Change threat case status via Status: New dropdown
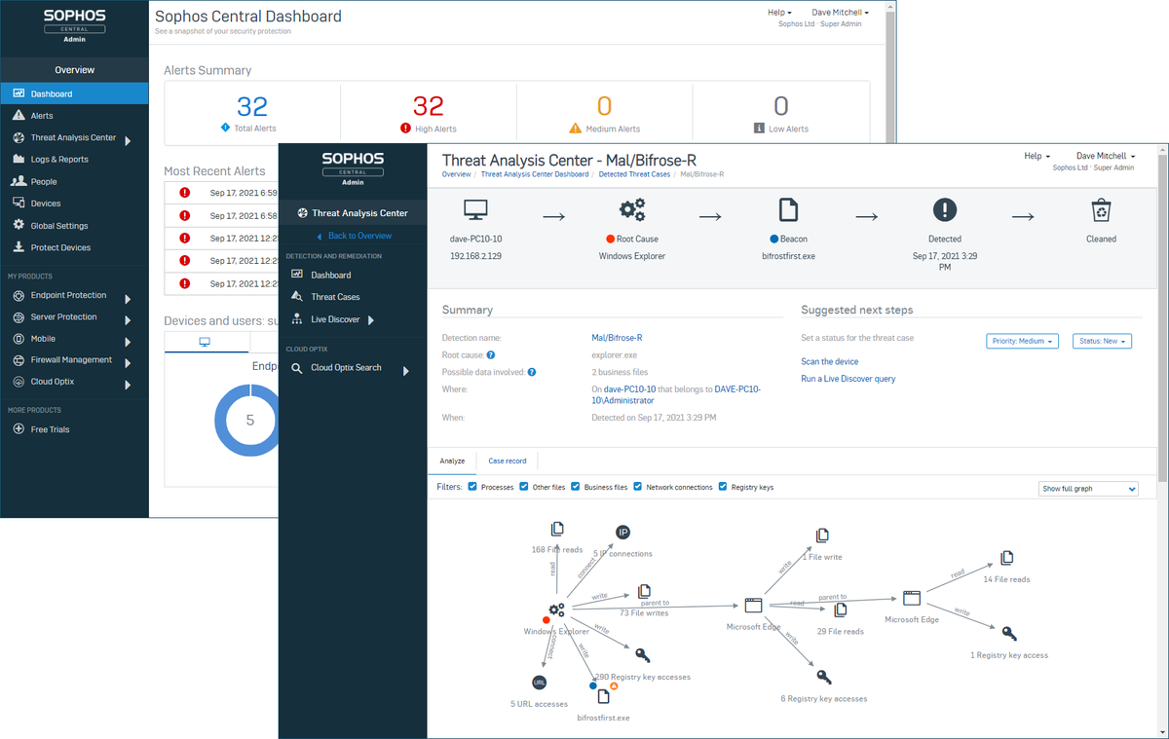Viewport: 1169px width, 739px height. click(x=1100, y=341)
